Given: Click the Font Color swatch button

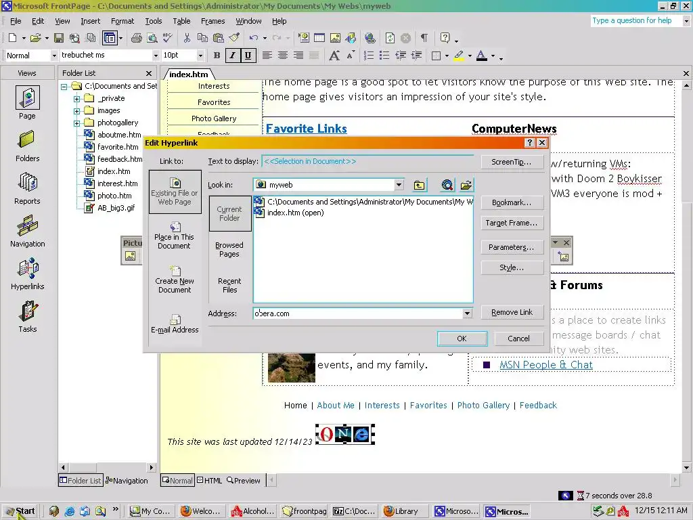Looking at the screenshot, I should pos(482,56).
